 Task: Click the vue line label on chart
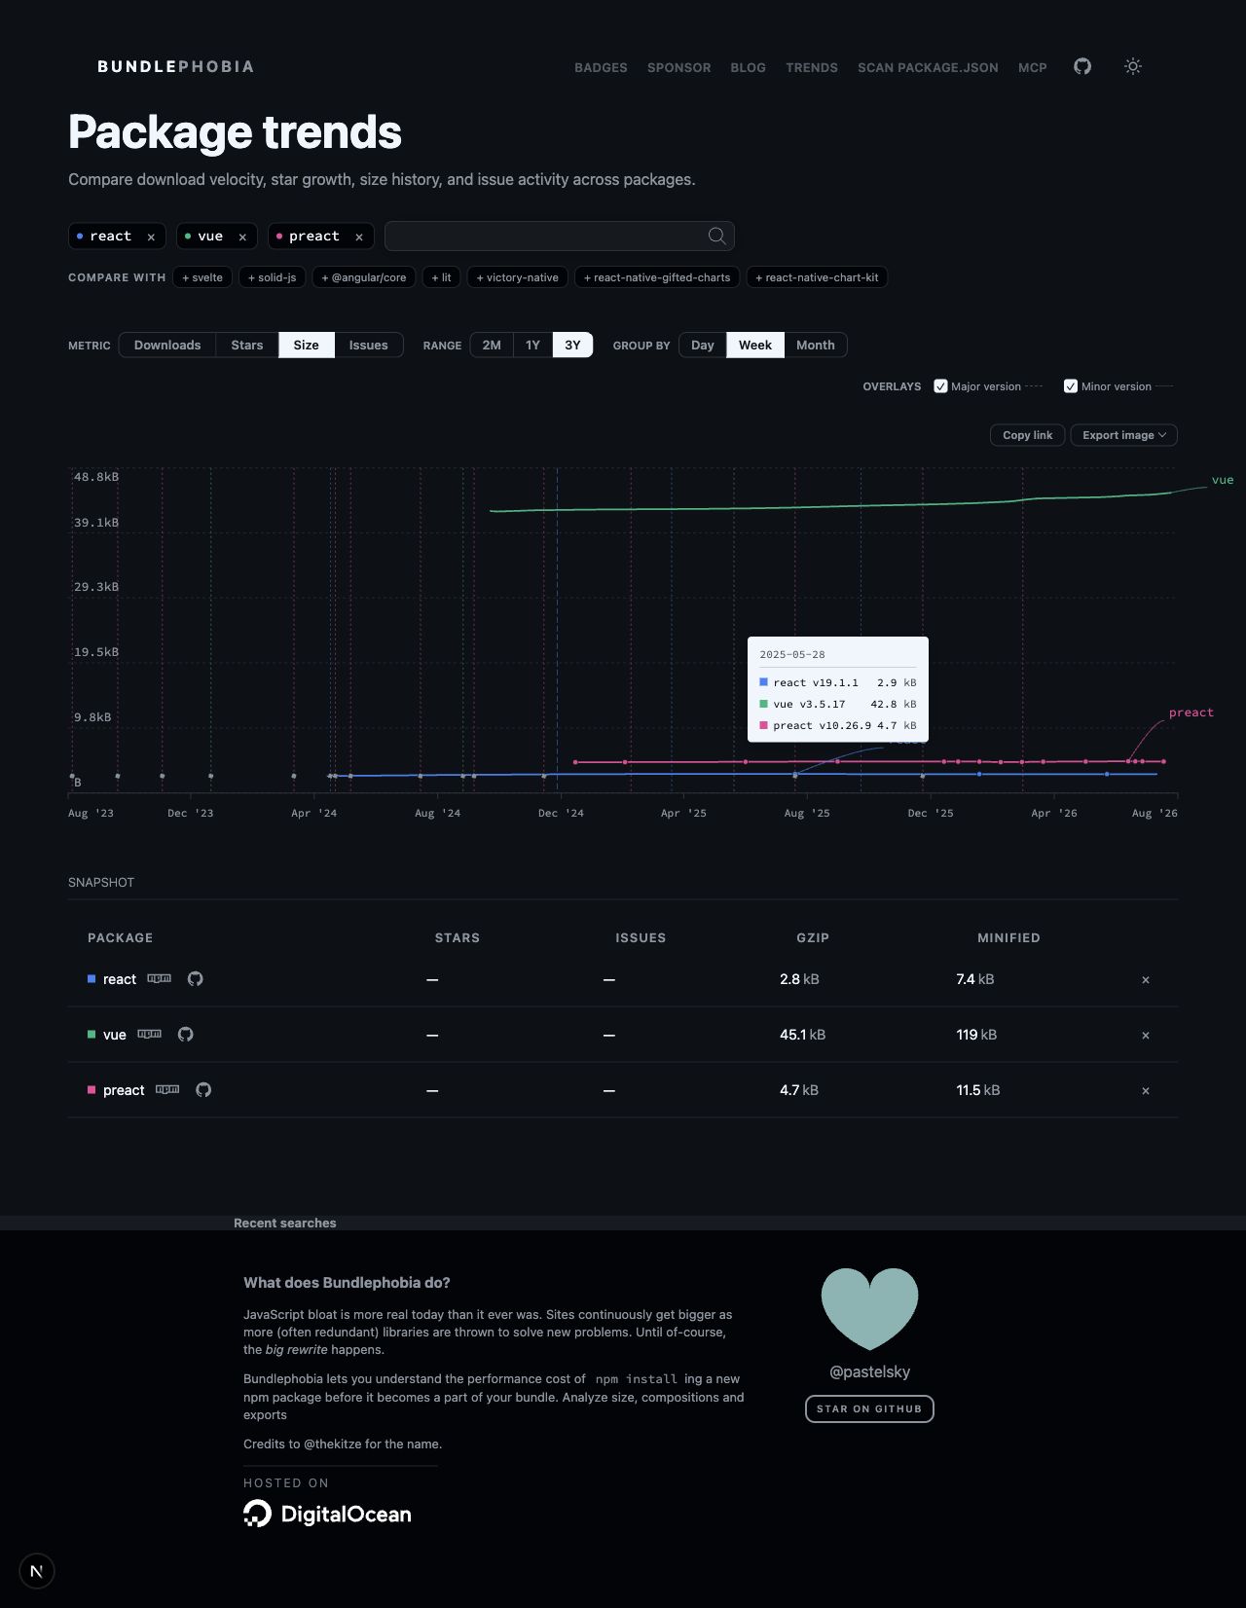coord(1223,480)
